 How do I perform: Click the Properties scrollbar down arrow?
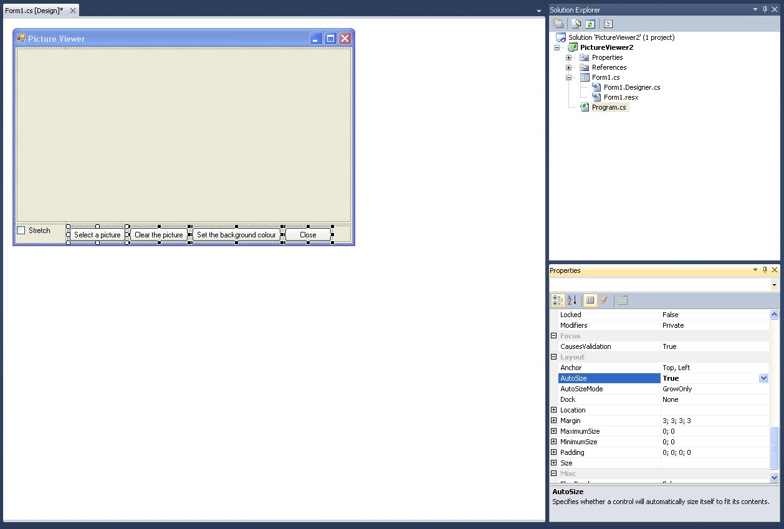click(775, 477)
